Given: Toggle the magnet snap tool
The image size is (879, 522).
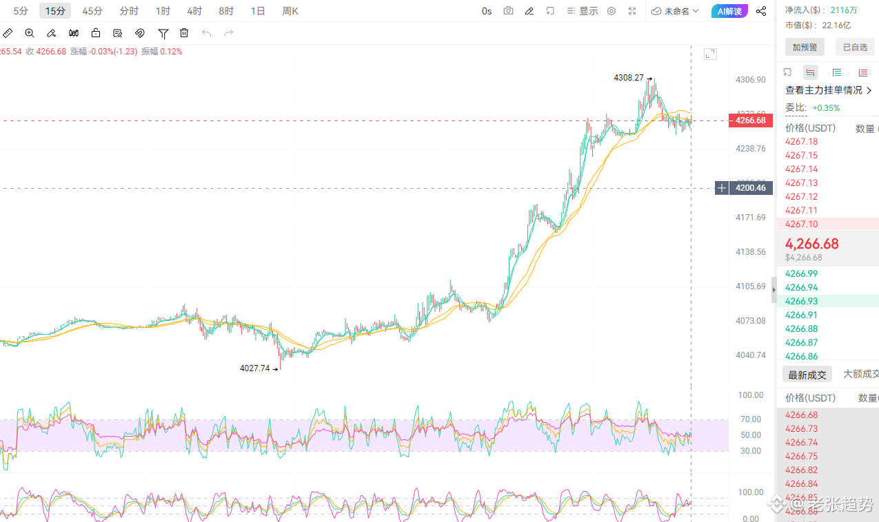Looking at the screenshot, I should [140, 33].
